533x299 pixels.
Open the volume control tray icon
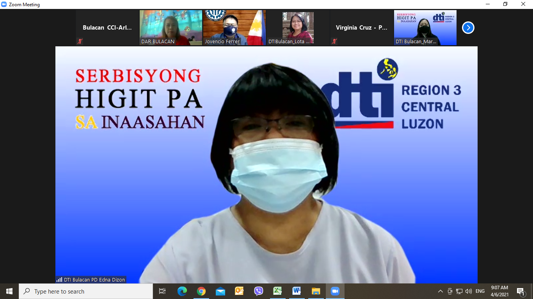point(469,291)
